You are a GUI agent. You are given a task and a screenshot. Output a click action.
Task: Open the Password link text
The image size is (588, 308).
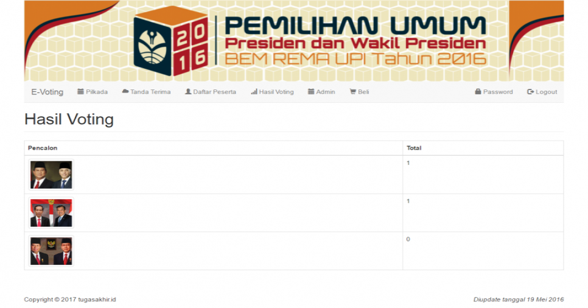click(x=498, y=92)
